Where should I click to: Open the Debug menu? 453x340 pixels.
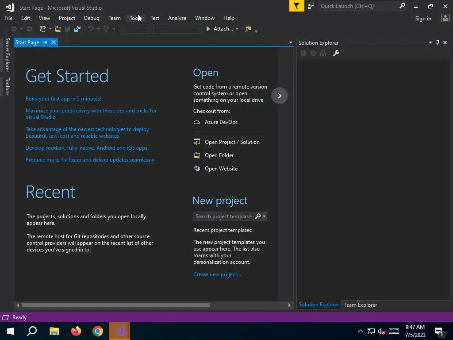(x=92, y=18)
